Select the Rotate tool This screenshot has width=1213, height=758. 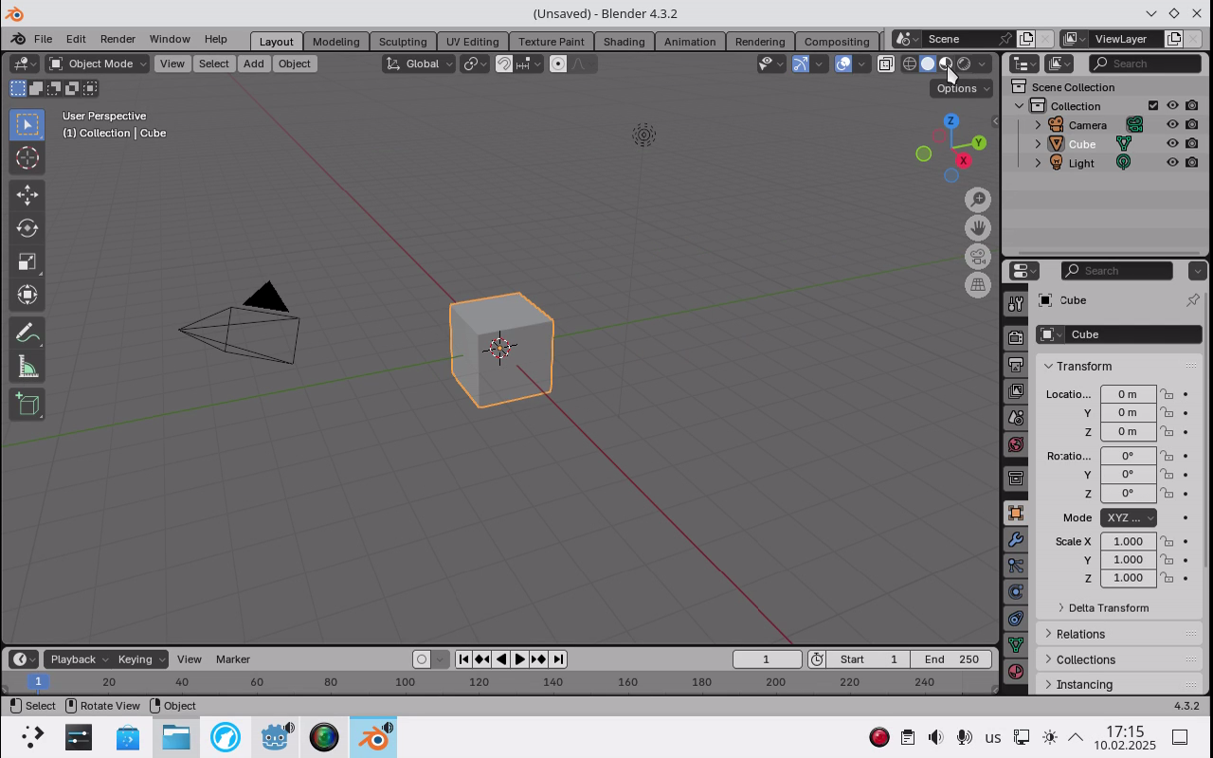[x=27, y=228]
